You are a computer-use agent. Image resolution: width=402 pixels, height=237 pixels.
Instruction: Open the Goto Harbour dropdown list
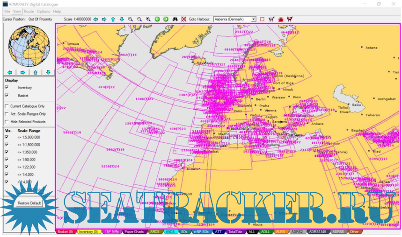[x=254, y=19]
